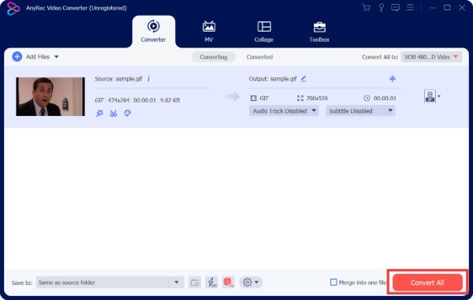Click the output GIF format label
This screenshot has width=473, height=300.
pyautogui.click(x=264, y=98)
